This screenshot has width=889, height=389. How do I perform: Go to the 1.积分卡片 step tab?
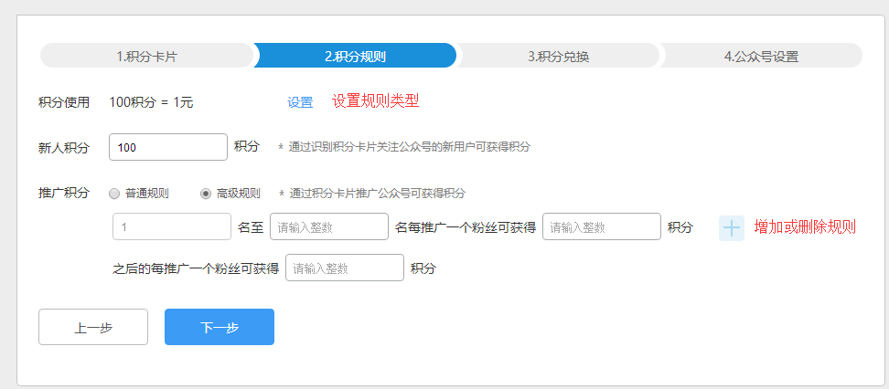[146, 56]
